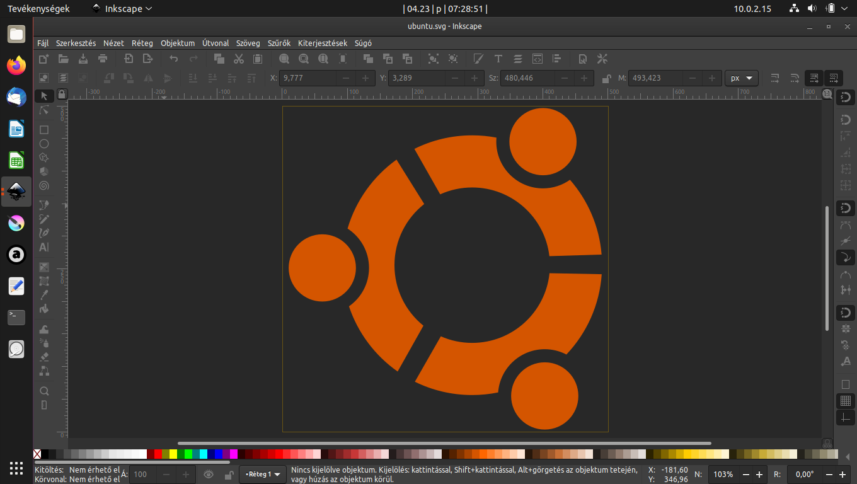Select the 3D box tool
Screen dimensions: 857x484
[x=43, y=171]
